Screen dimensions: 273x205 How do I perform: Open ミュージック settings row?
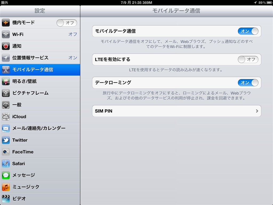point(40,187)
